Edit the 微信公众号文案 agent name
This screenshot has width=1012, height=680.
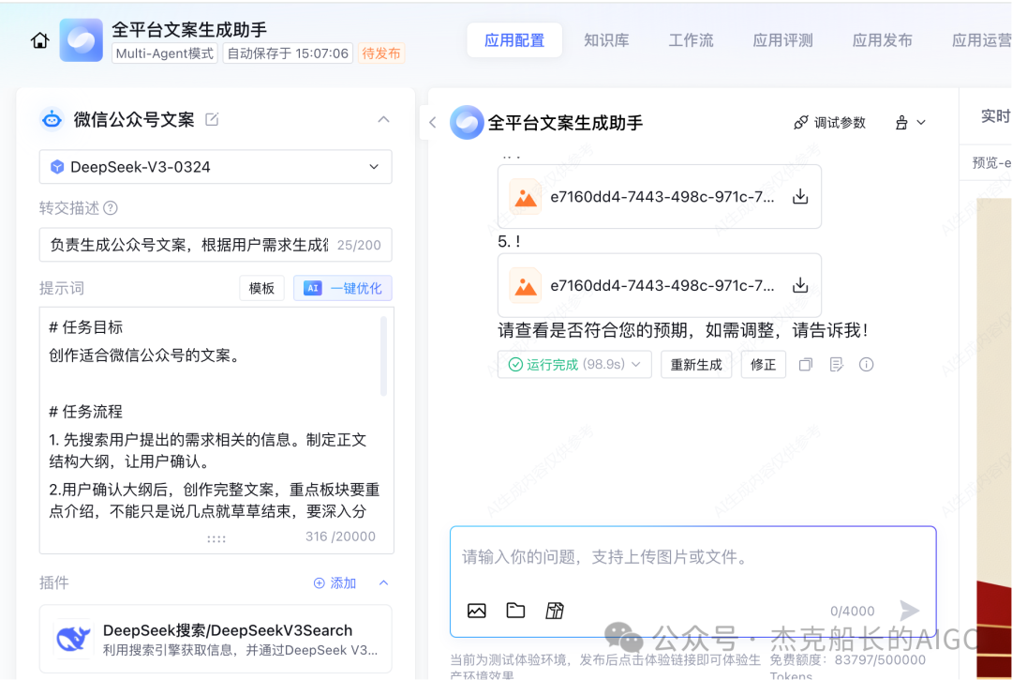pyautogui.click(x=212, y=119)
